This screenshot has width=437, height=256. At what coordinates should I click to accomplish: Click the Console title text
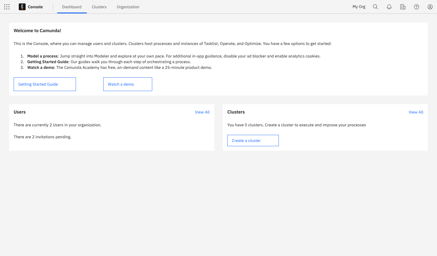tap(35, 7)
